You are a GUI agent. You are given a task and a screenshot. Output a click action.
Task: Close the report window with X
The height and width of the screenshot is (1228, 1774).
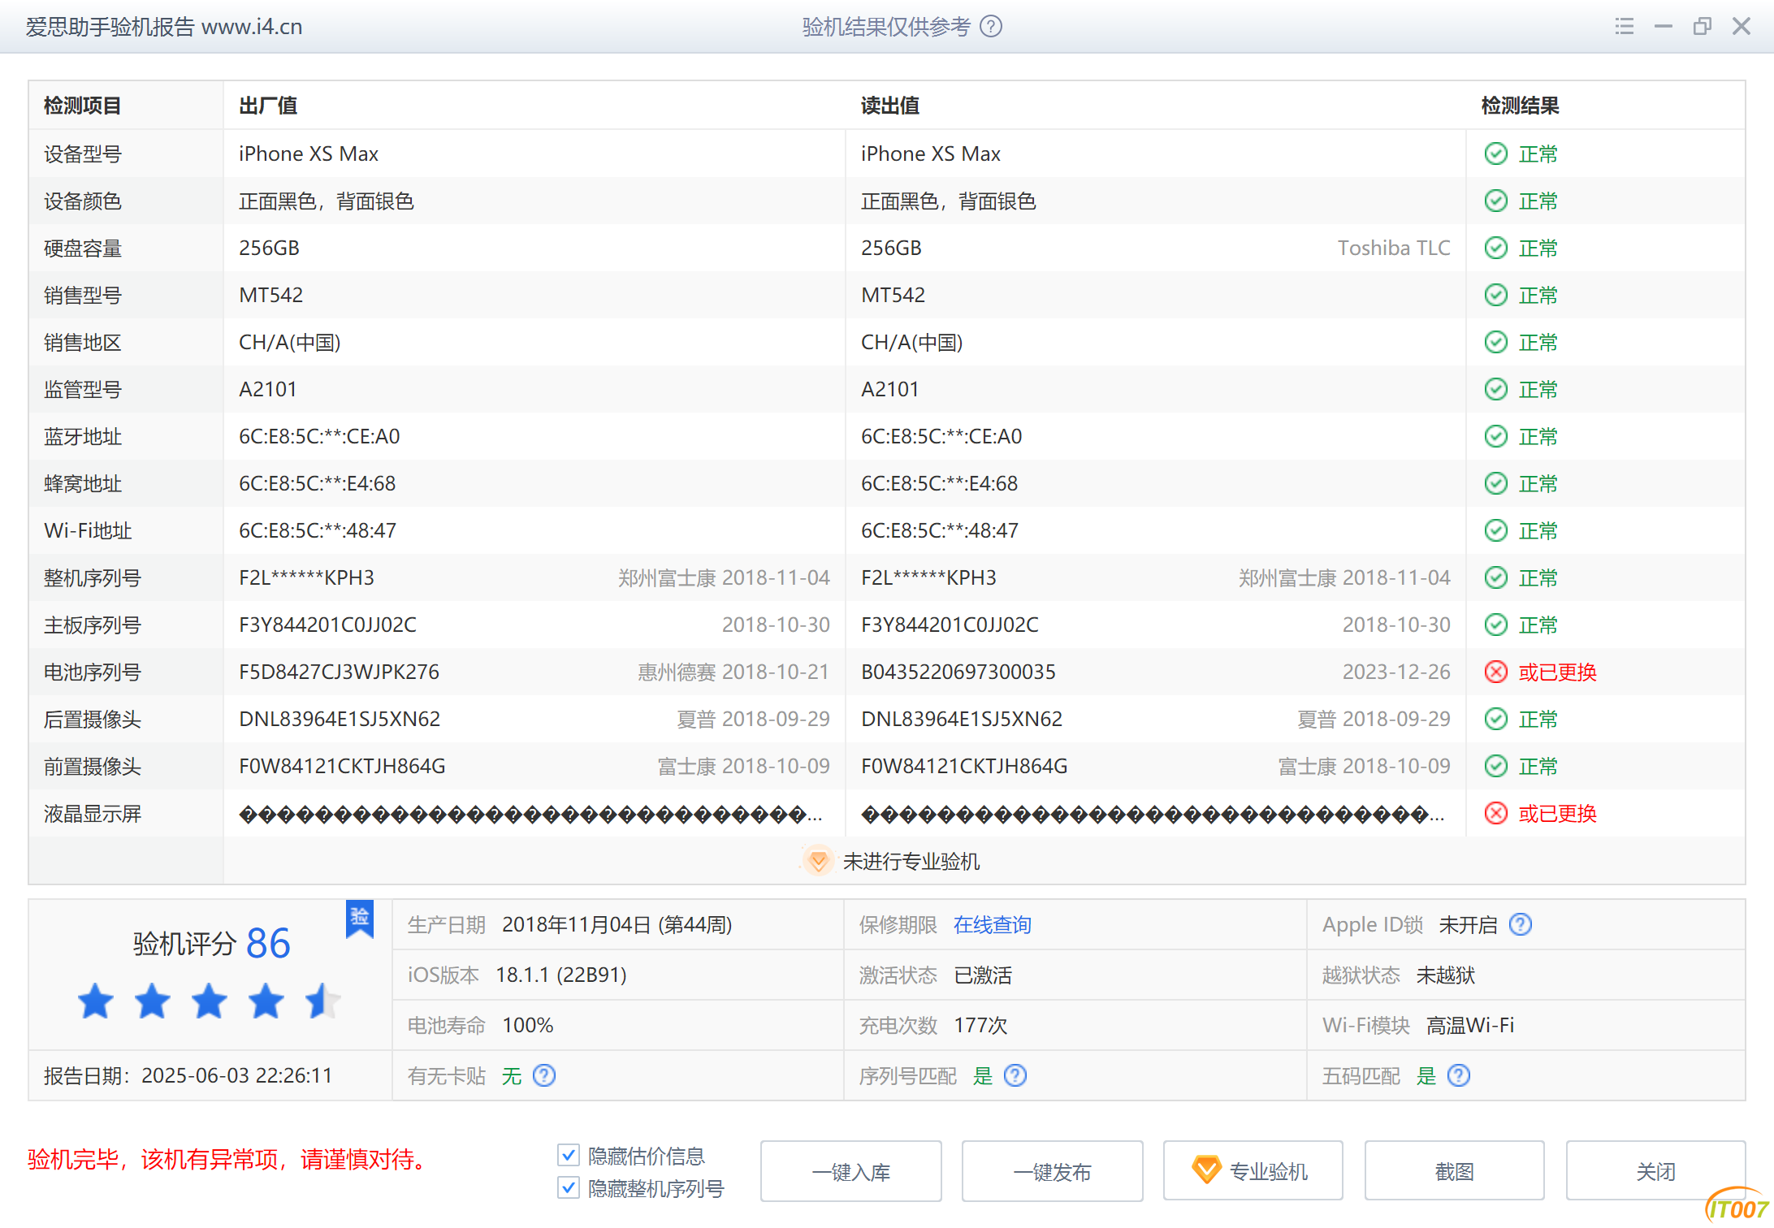coord(1742,27)
